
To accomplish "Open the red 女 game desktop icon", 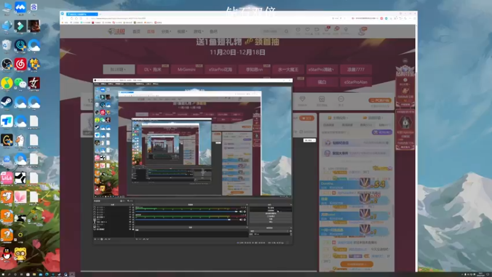I will pyautogui.click(x=34, y=83).
